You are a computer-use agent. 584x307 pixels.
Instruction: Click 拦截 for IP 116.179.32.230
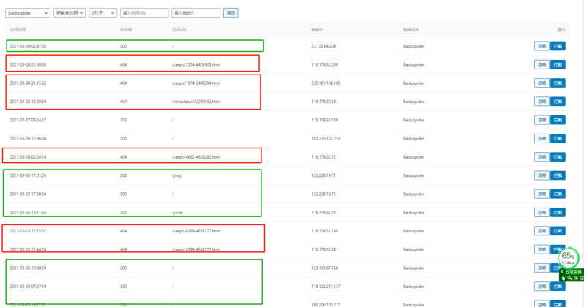coord(558,64)
